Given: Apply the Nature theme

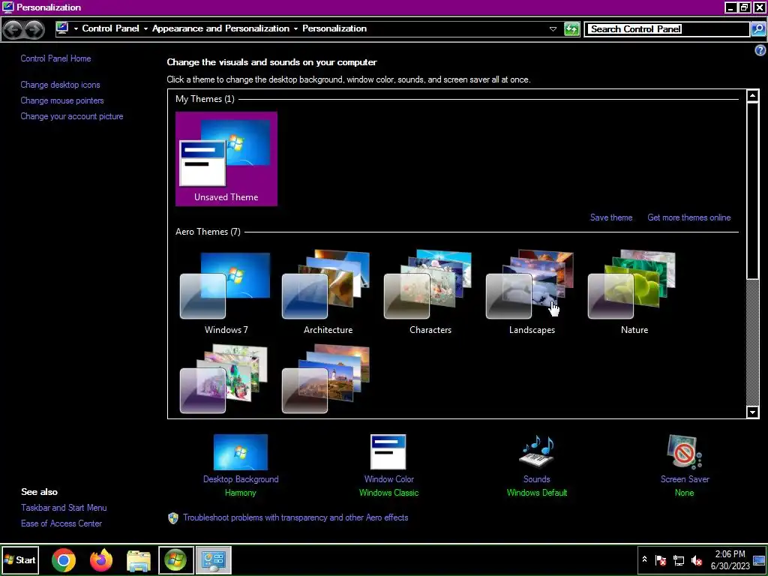Looking at the screenshot, I should tap(634, 292).
